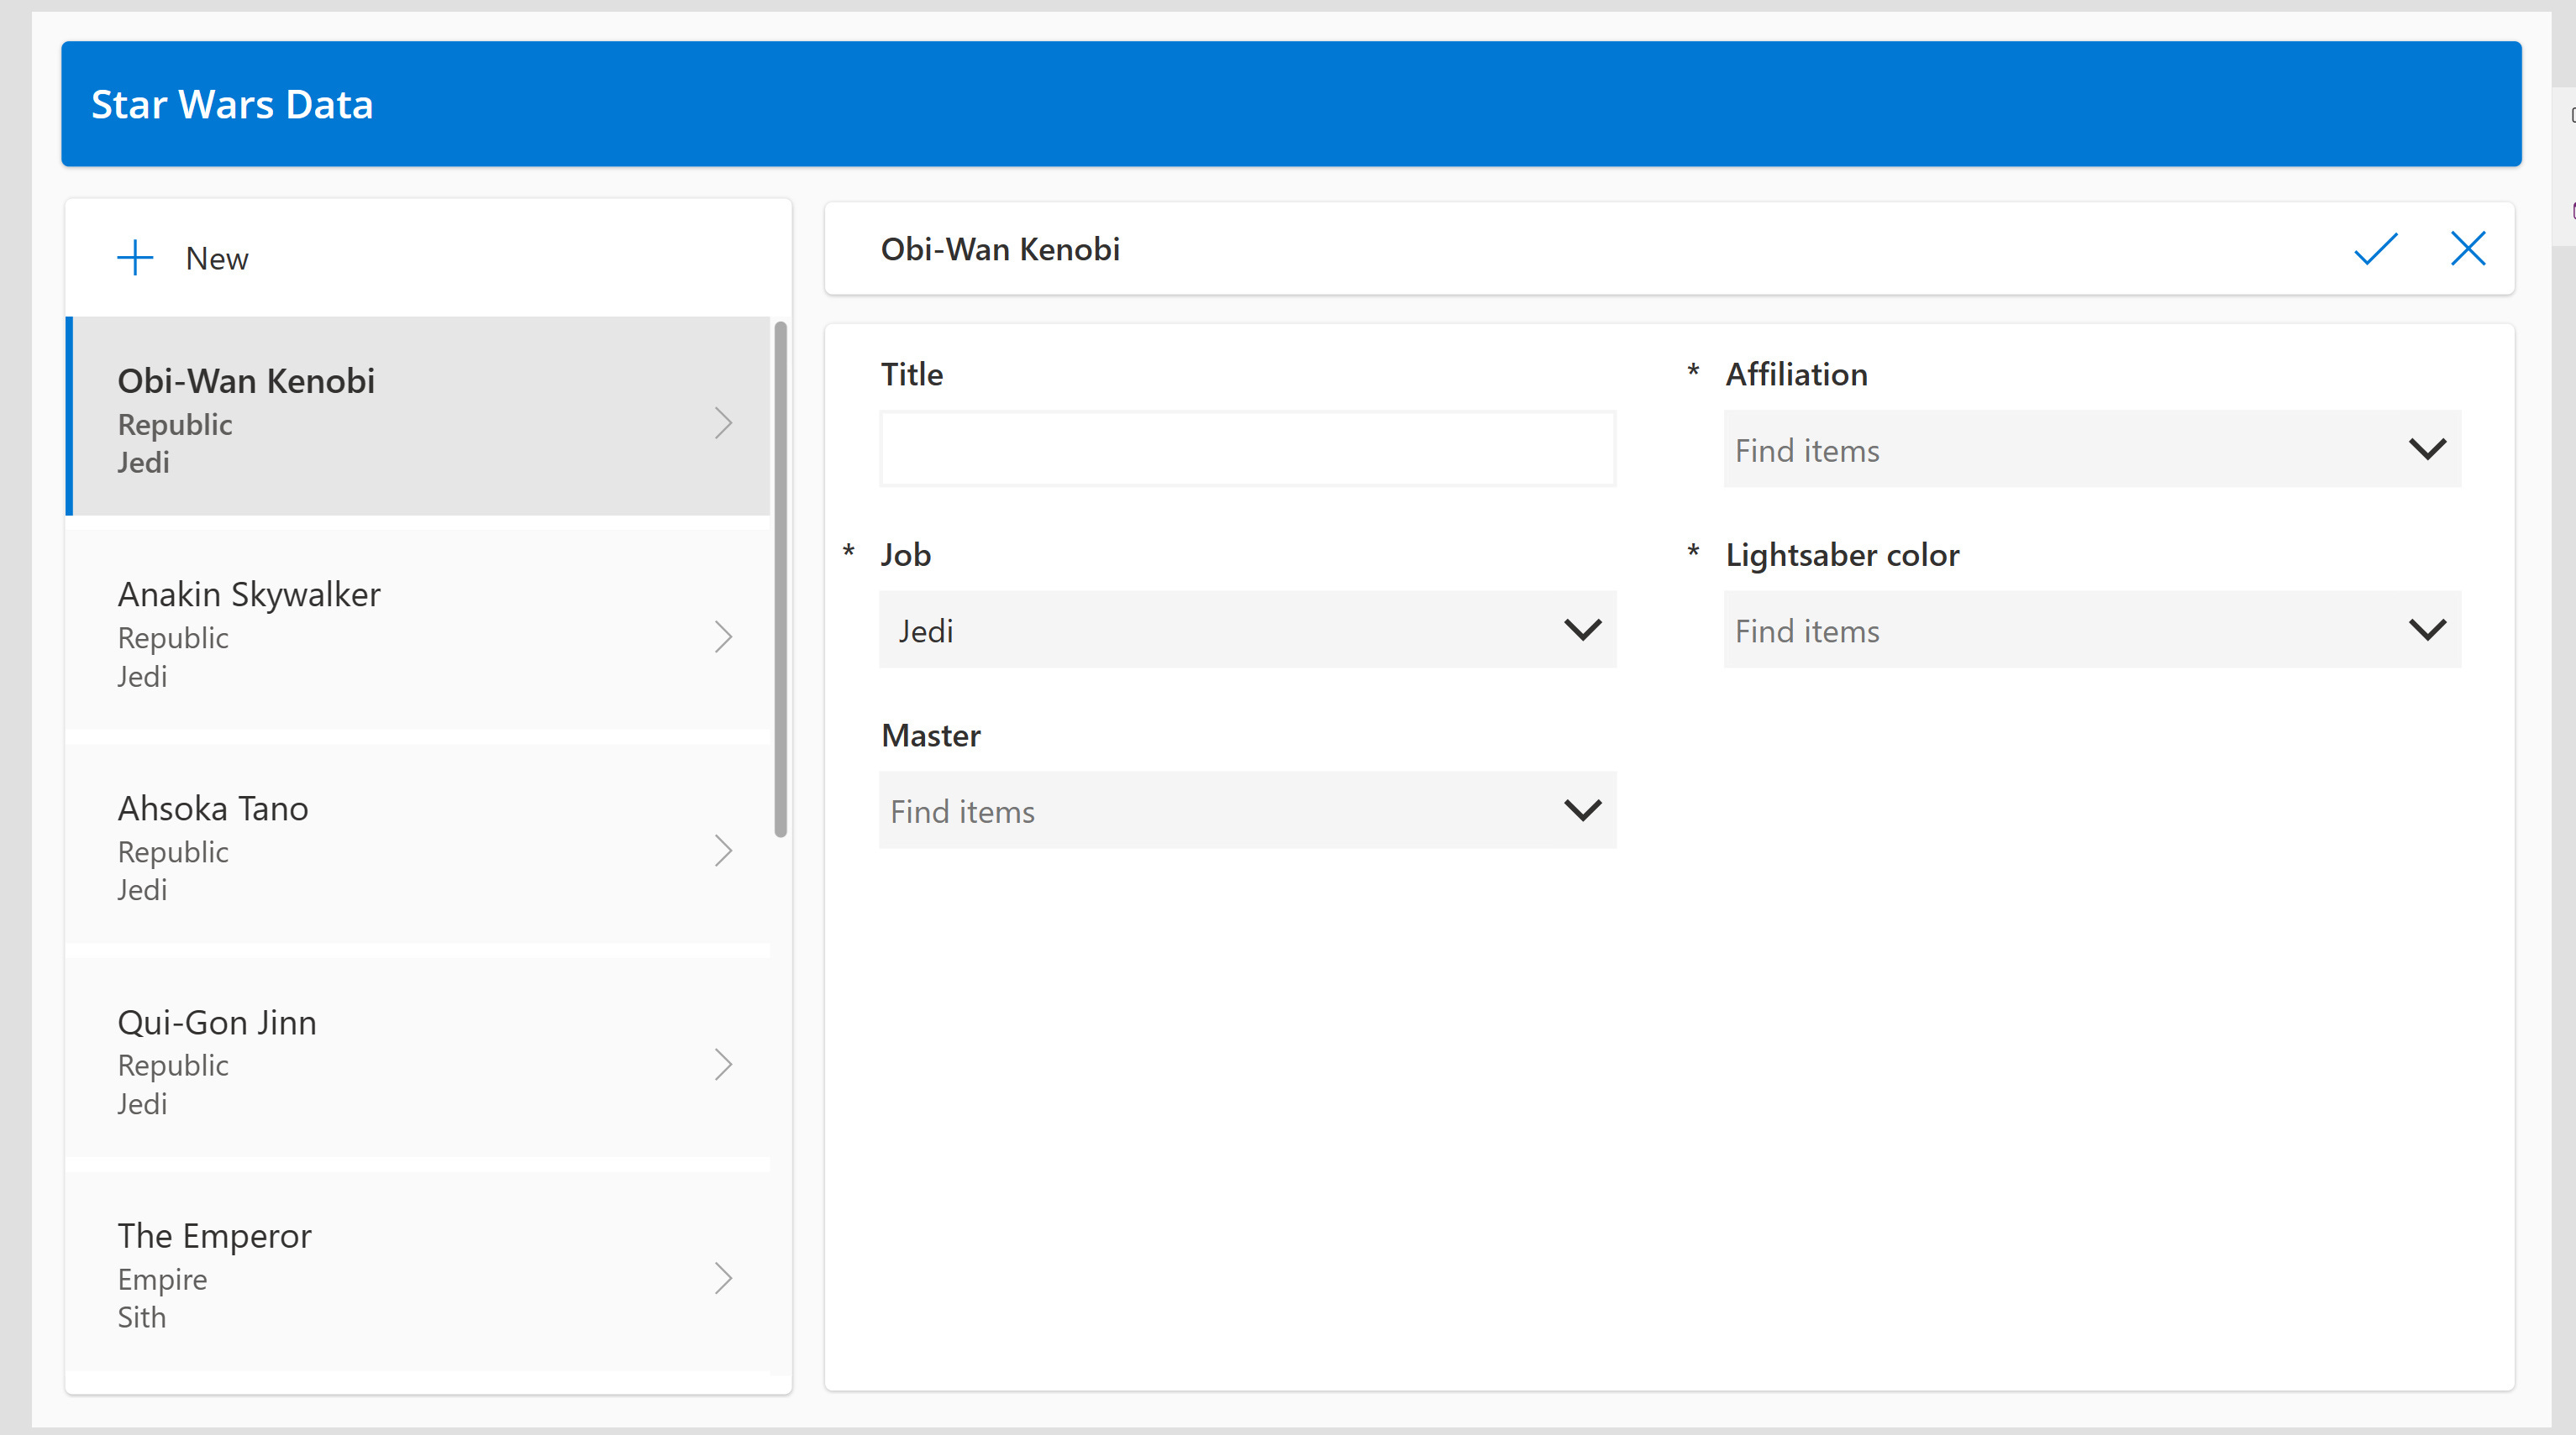Select Ahsoka Tano record
2576x1435 pixels.
[213, 809]
